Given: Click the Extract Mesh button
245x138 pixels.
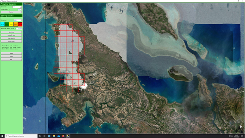Looking at the screenshot, I should tap(11, 41).
